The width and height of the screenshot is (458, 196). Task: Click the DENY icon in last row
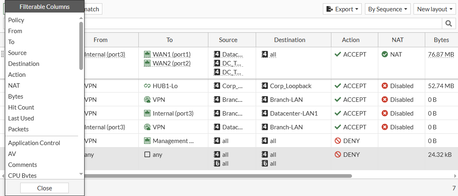click(338, 155)
